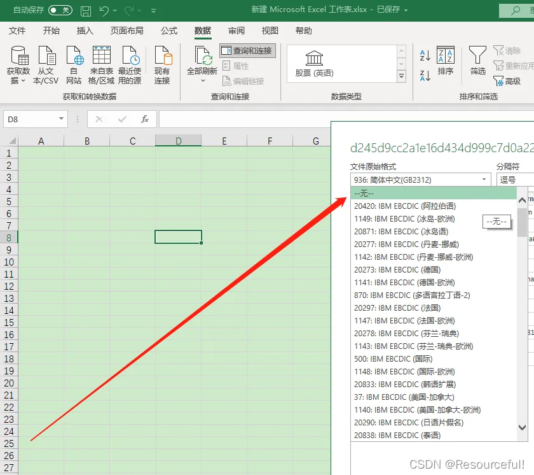
Task: Click the Undo arrow icon
Action: [104, 11]
